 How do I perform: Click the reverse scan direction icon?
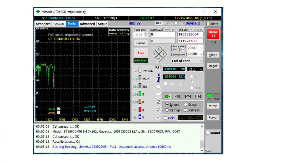[178, 96]
